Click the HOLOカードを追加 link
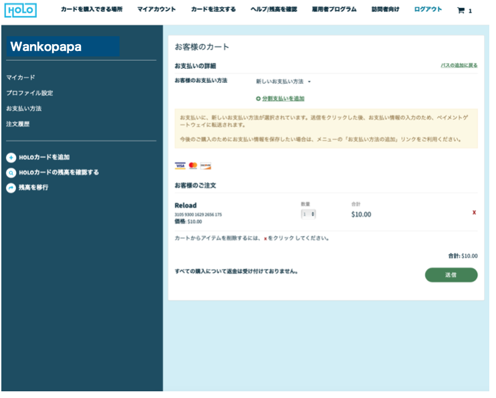The width and height of the screenshot is (496, 398). 44,157
